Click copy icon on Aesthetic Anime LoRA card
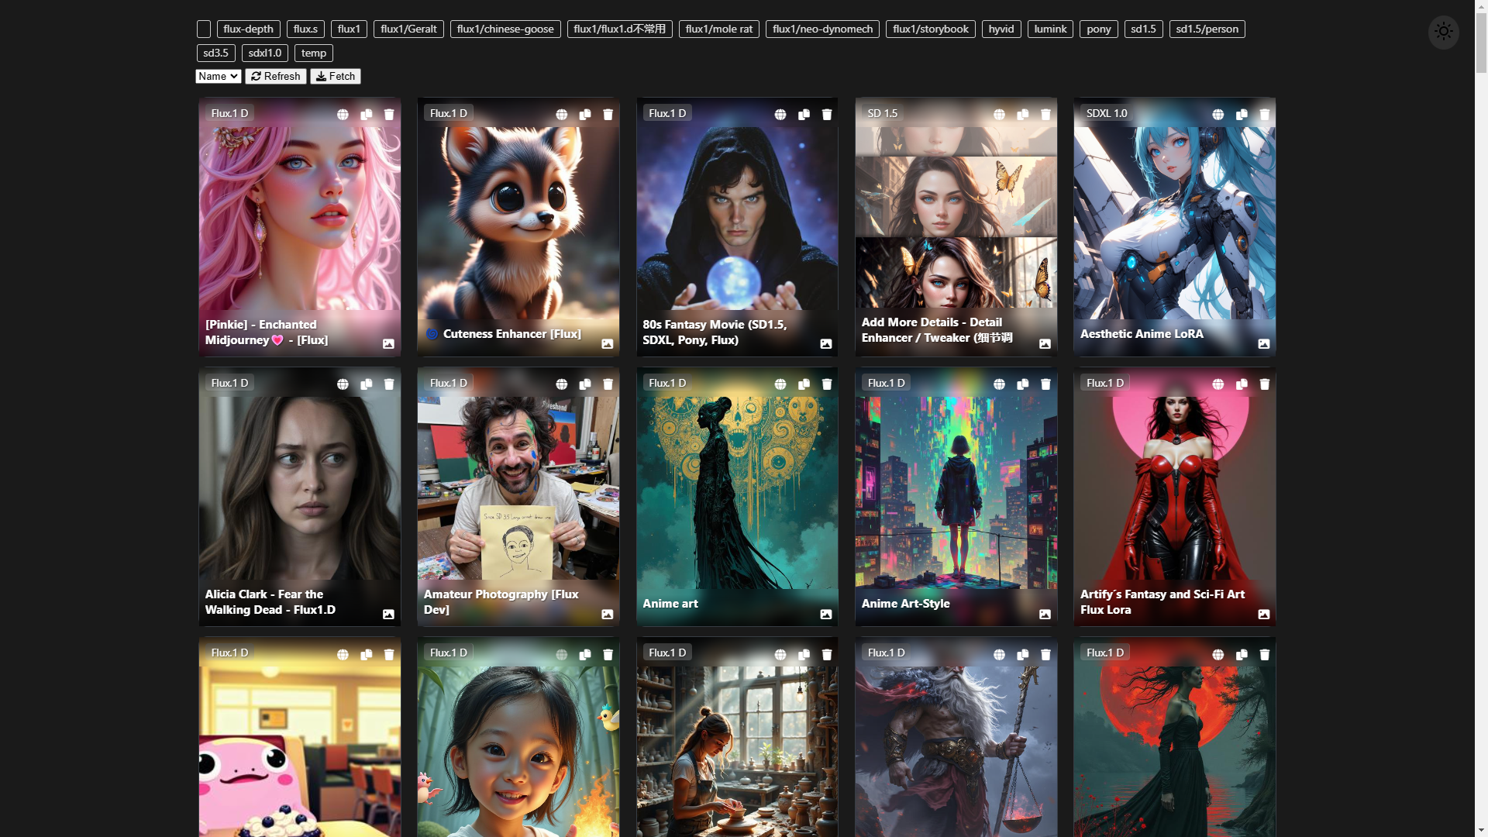Image resolution: width=1488 pixels, height=837 pixels. coord(1242,115)
